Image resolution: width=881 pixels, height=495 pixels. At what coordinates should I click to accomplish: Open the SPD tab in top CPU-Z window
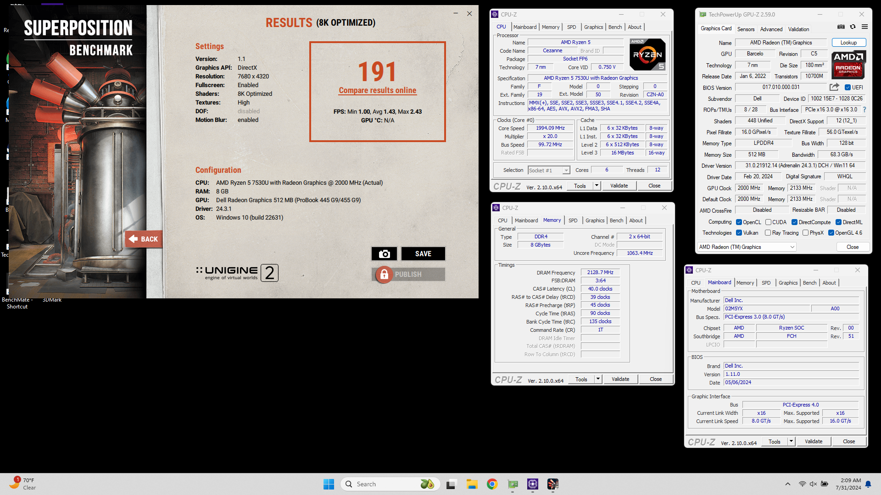571,27
